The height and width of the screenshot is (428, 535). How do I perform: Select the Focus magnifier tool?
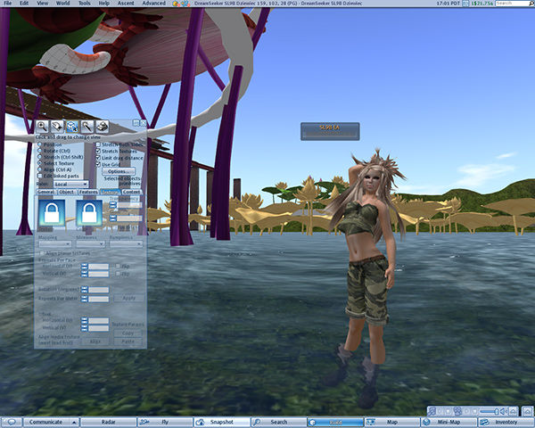42,127
